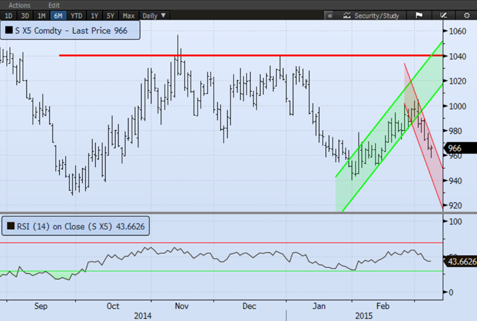Click the 966 last price marker
The width and height of the screenshot is (477, 321).
[x=458, y=148]
